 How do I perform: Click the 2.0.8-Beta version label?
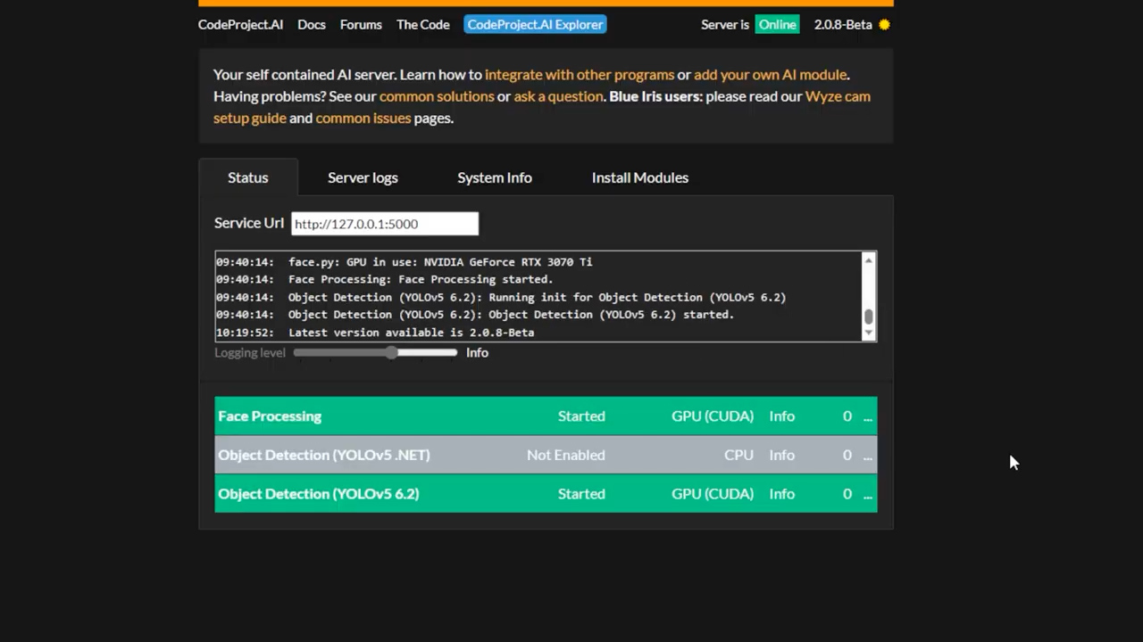point(843,25)
